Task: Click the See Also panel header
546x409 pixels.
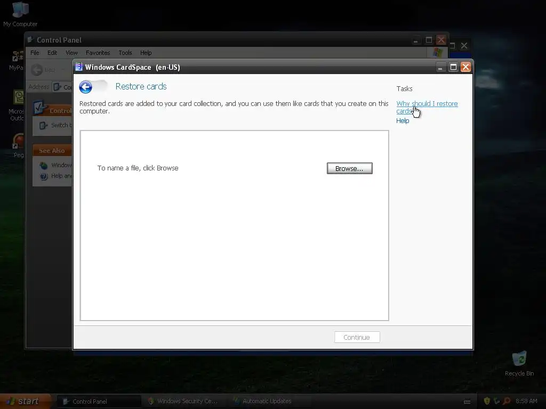Action: click(52, 151)
